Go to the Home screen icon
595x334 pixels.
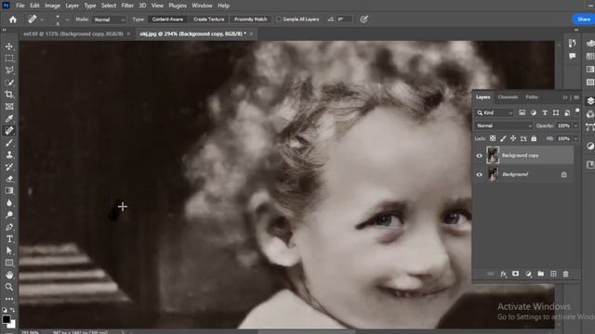coord(12,19)
